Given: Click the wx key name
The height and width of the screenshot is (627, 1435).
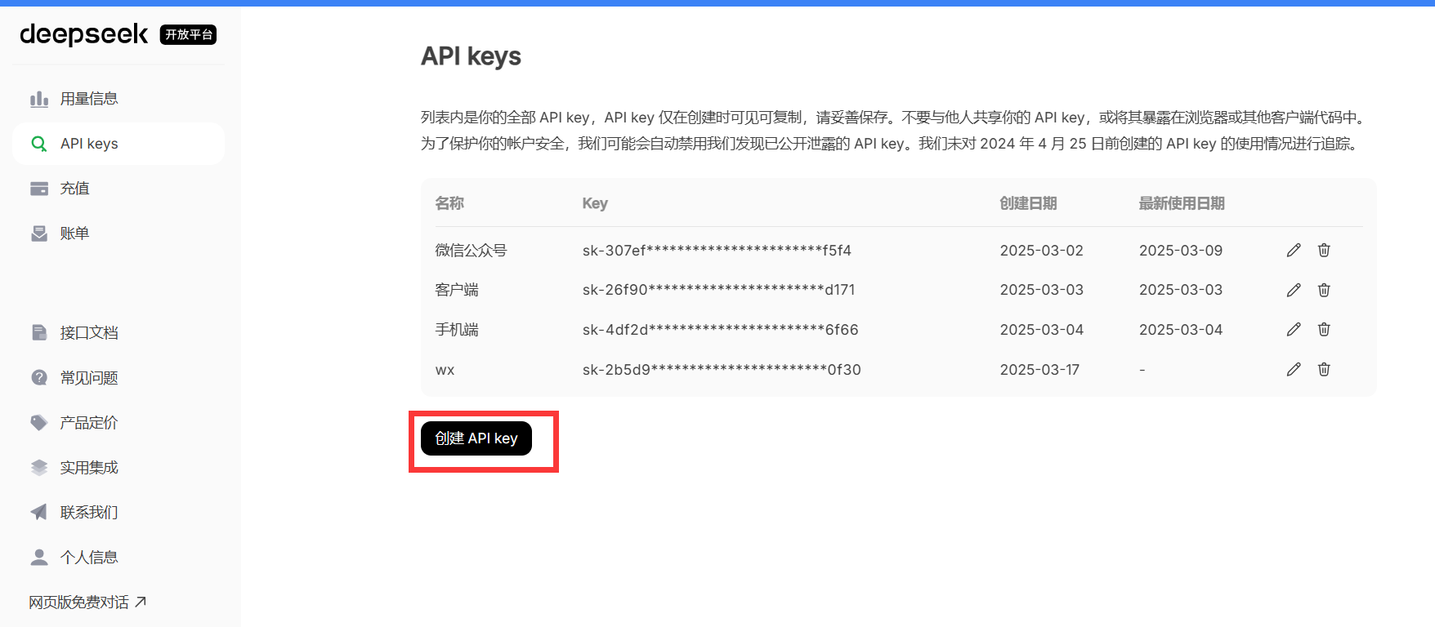Looking at the screenshot, I should [445, 370].
